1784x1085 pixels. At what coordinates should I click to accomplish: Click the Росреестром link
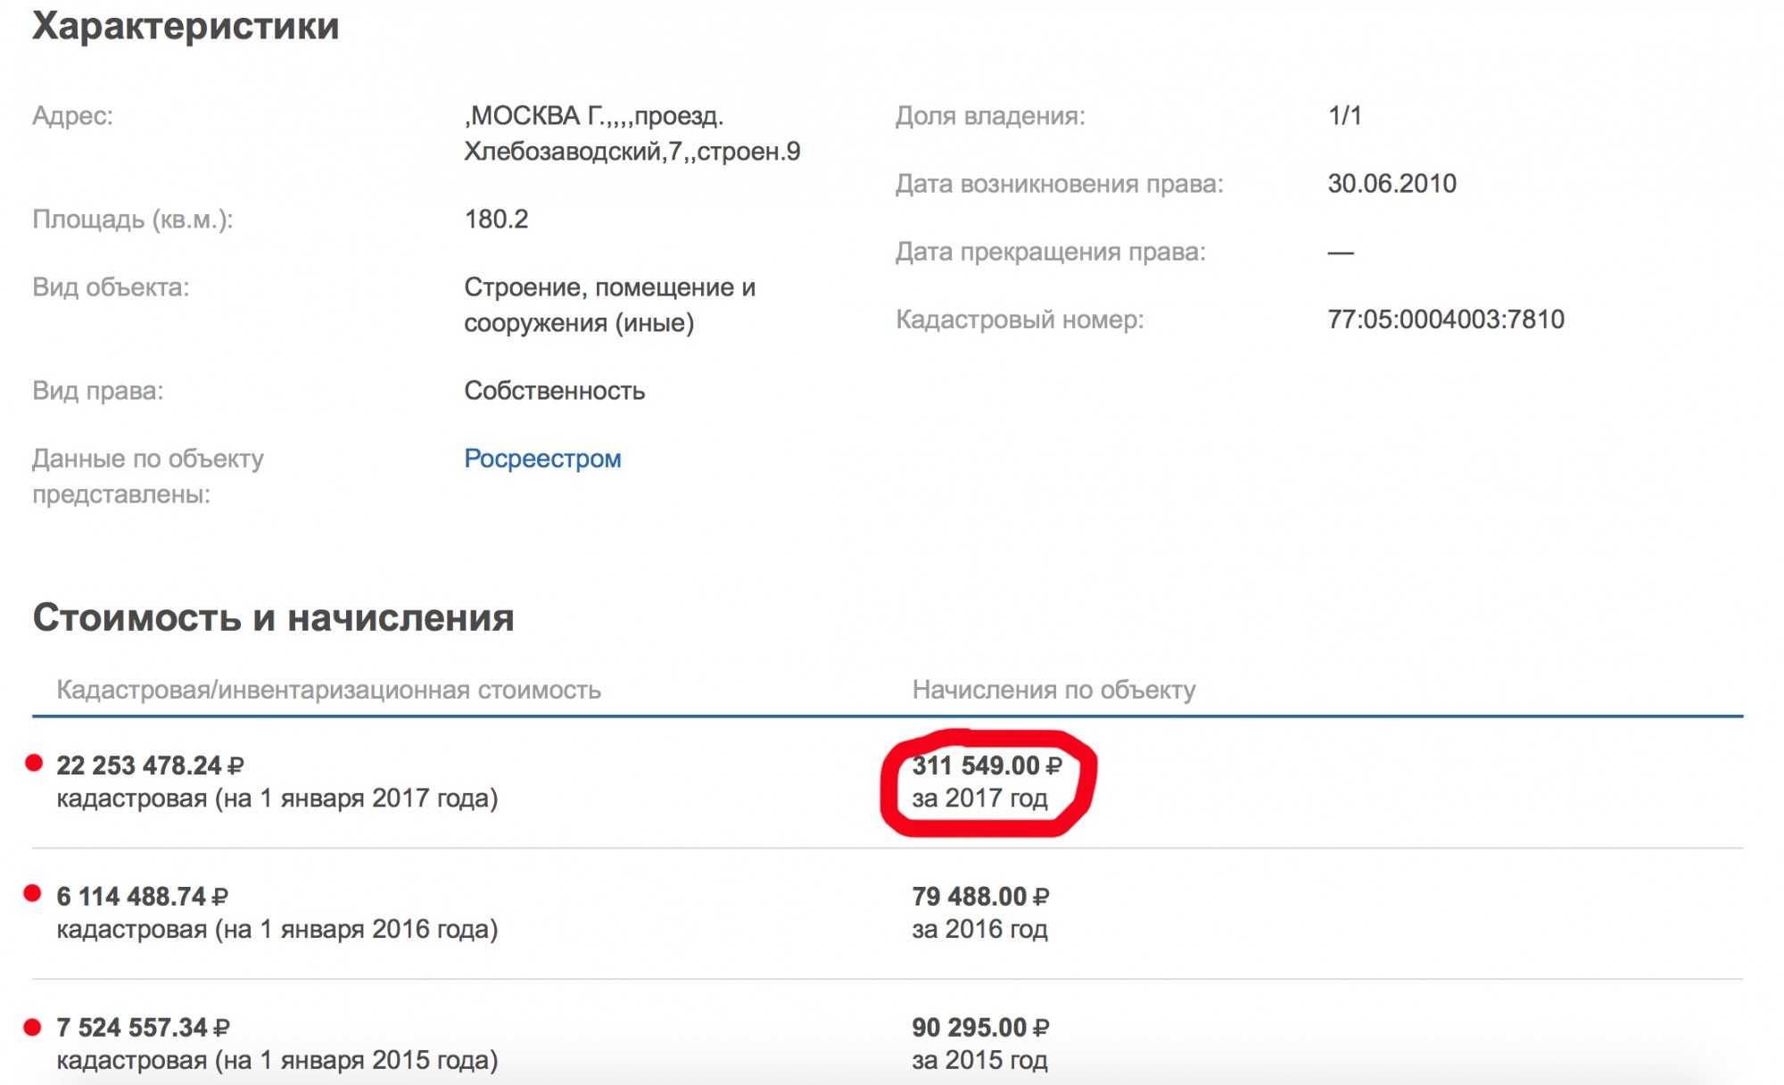(x=542, y=459)
